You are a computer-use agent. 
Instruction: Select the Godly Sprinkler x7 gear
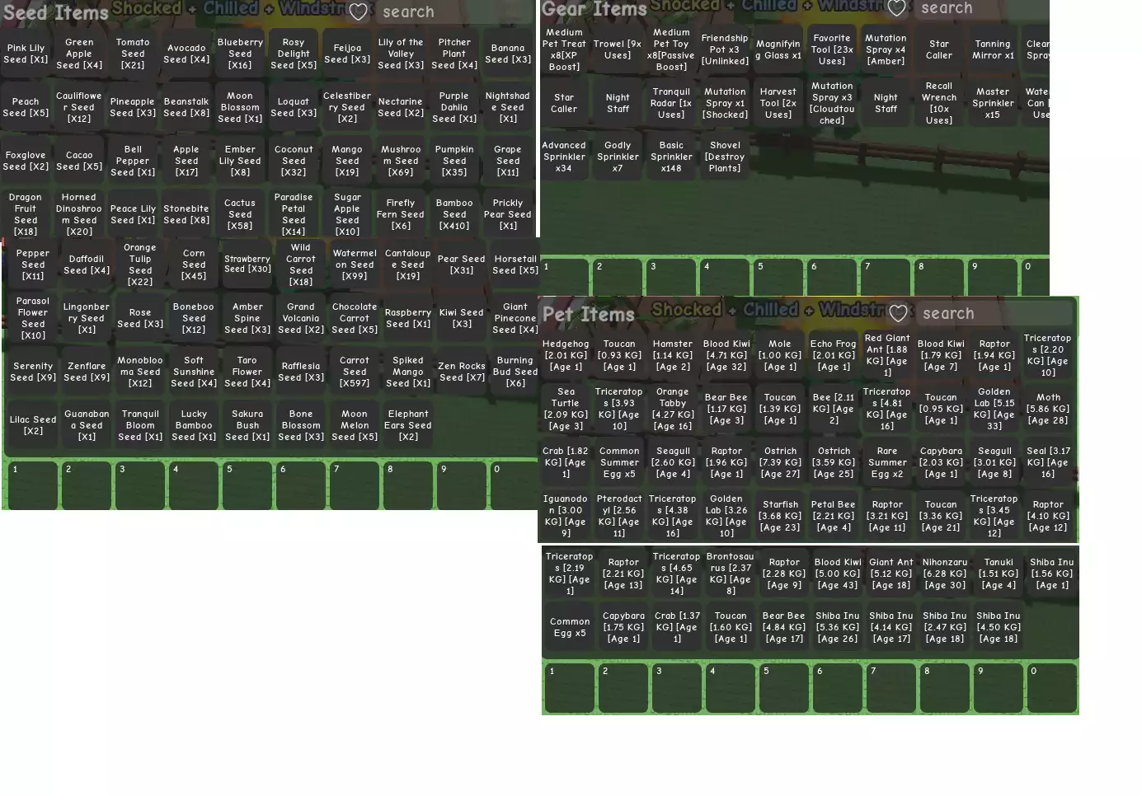coord(618,157)
